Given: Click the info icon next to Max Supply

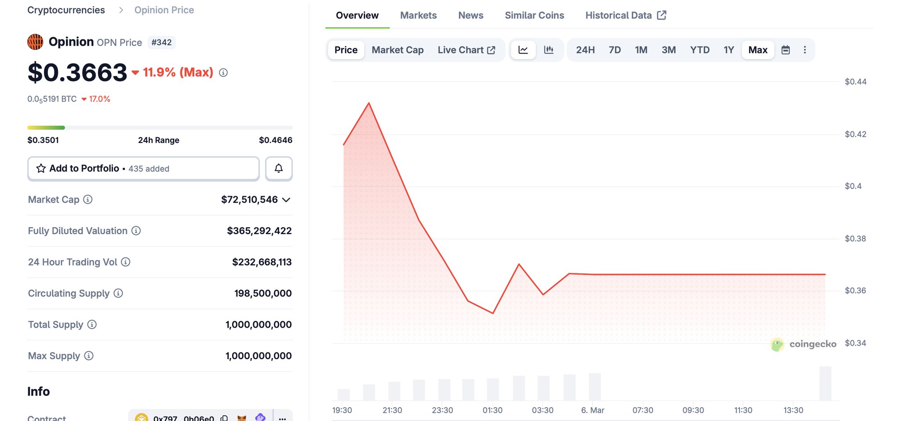Looking at the screenshot, I should [89, 356].
